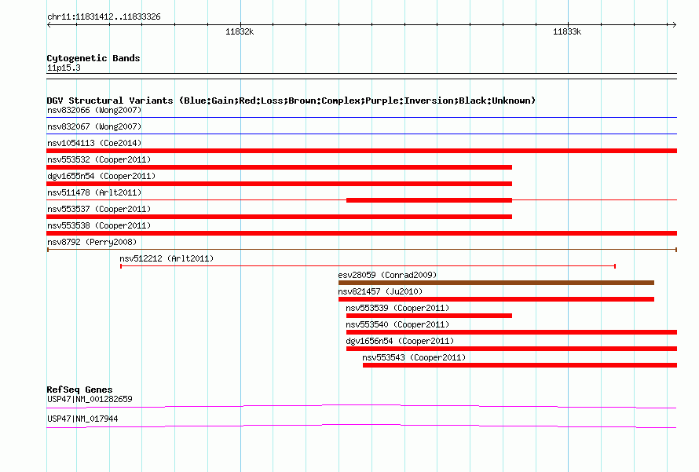The width and height of the screenshot is (699, 472).
Task: Select the red loss bar for nsv553538
Action: point(361,233)
